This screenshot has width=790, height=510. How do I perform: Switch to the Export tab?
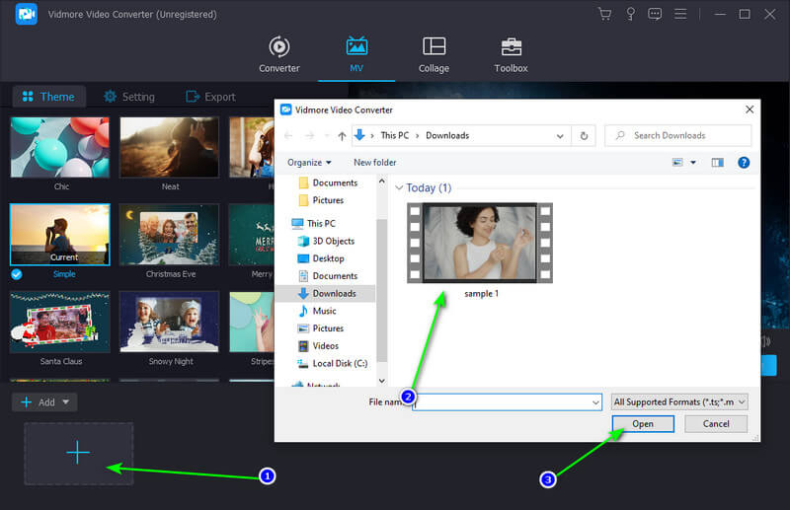[210, 97]
